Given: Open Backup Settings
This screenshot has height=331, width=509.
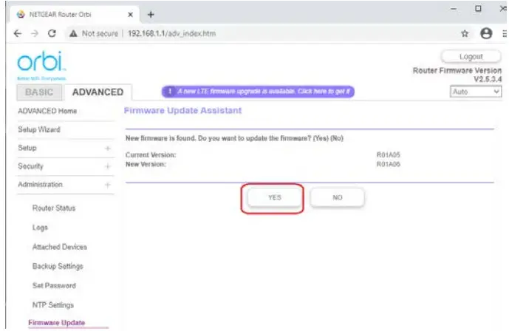Looking at the screenshot, I should (58, 266).
